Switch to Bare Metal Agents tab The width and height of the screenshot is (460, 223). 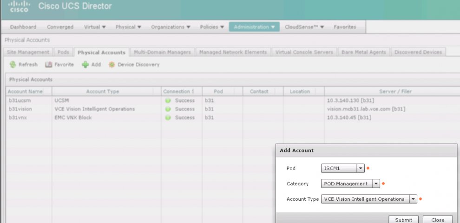(x=363, y=52)
